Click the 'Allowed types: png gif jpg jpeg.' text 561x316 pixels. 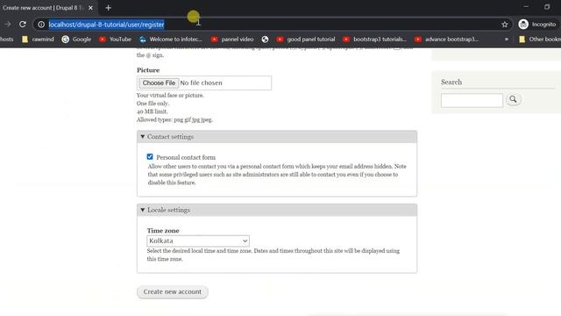click(x=174, y=119)
